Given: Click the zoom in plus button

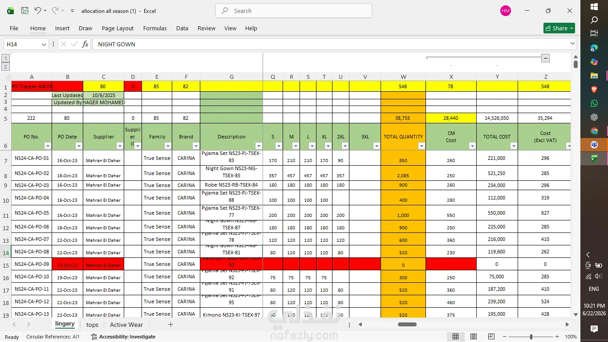Looking at the screenshot, I should pos(557,337).
